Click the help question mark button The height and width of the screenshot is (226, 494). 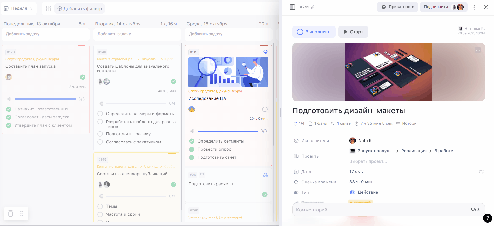487,218
